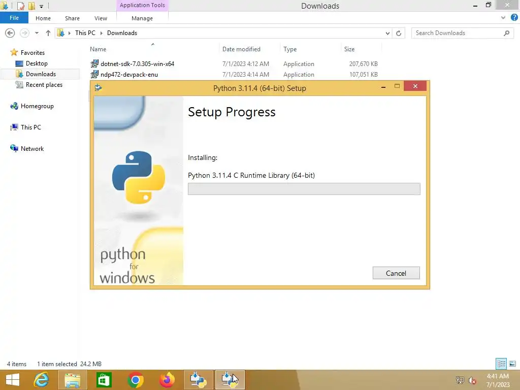Click the New Folder quick access icon
The height and width of the screenshot is (390, 520).
point(31,6)
